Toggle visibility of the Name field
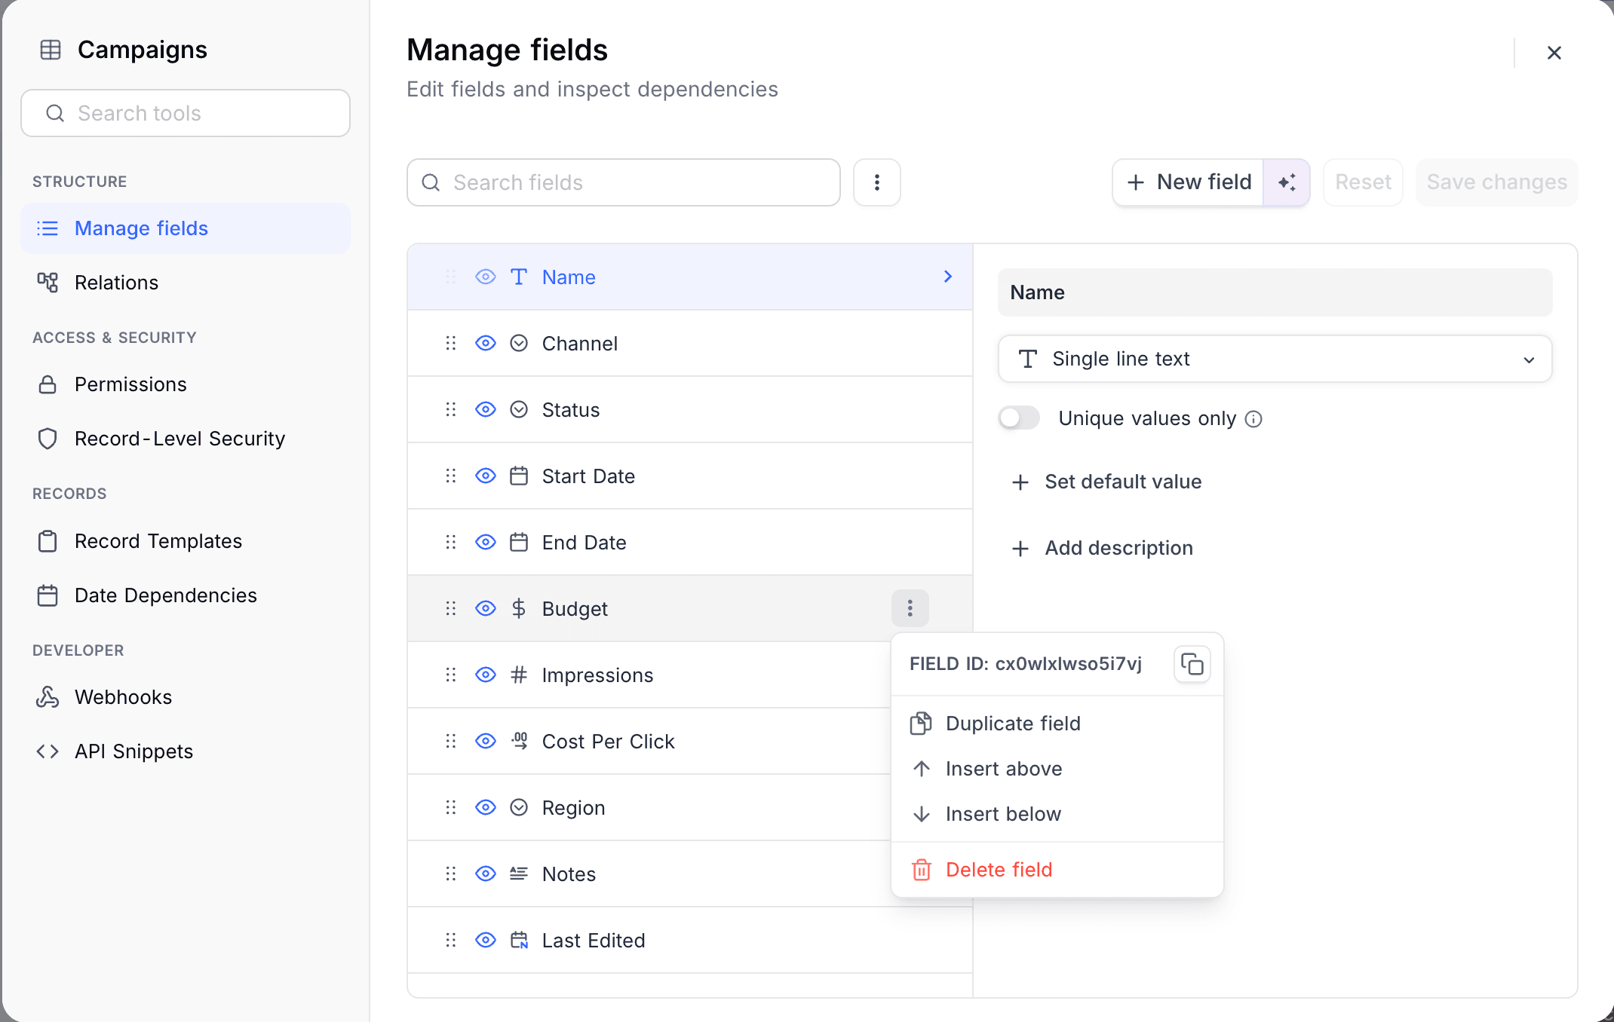The width and height of the screenshot is (1614, 1022). [486, 277]
